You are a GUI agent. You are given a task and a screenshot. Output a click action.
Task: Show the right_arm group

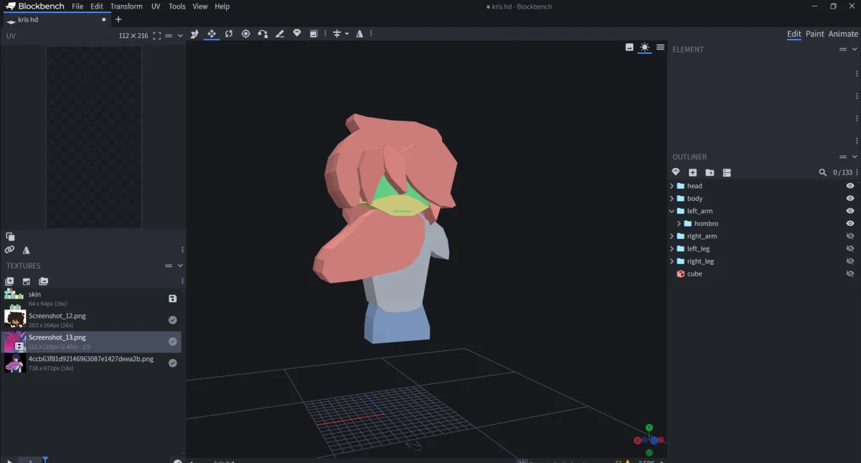[x=850, y=236]
